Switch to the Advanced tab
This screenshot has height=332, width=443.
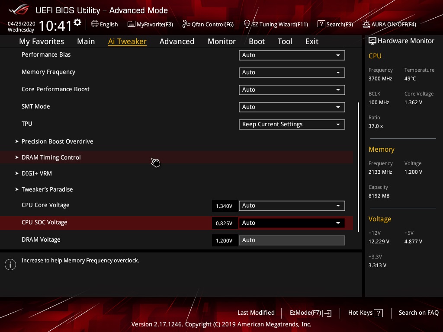tap(177, 41)
